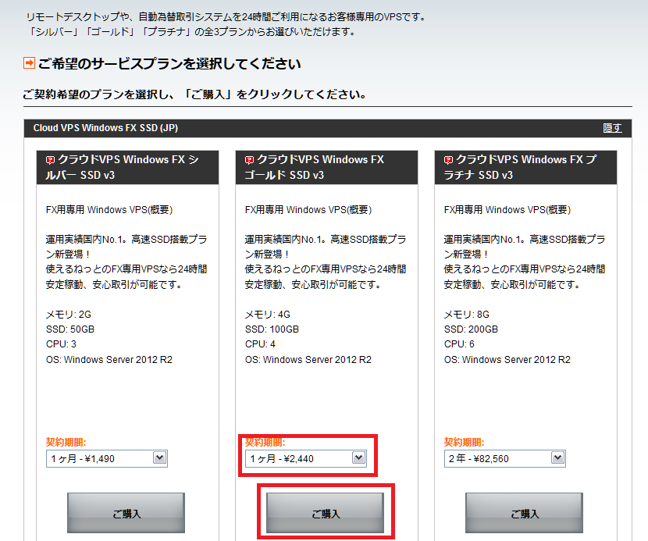Click the Platinum plan FX用専用 Windows VPS(概要) text
Viewport: 648px width, 541px height.
(507, 210)
